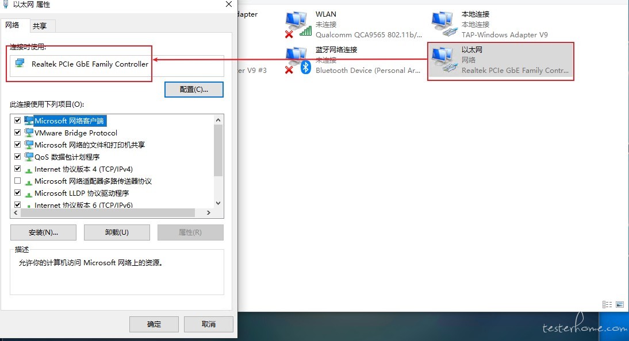Click the description text 允许你的计算机访问

click(x=91, y=263)
